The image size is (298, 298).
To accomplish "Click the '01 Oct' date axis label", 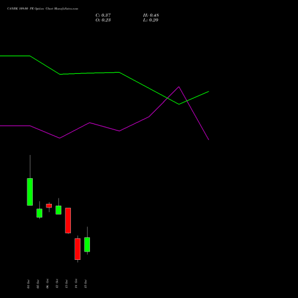I will (28, 284).
